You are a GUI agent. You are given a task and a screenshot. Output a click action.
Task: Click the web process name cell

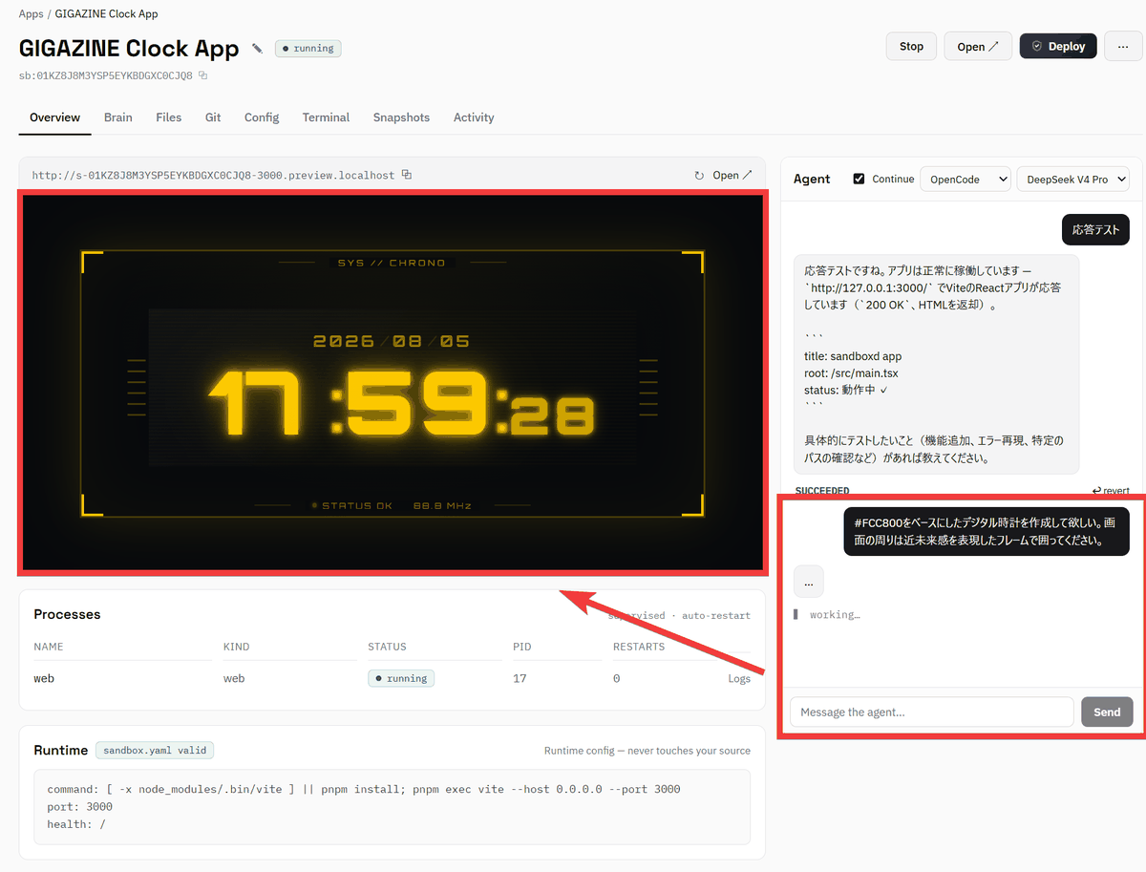pos(44,678)
